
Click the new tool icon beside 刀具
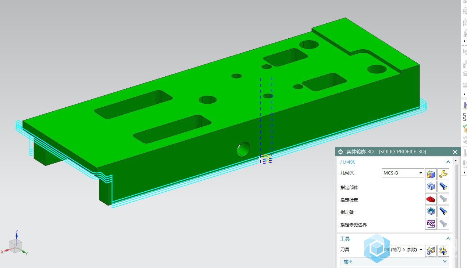431,250
